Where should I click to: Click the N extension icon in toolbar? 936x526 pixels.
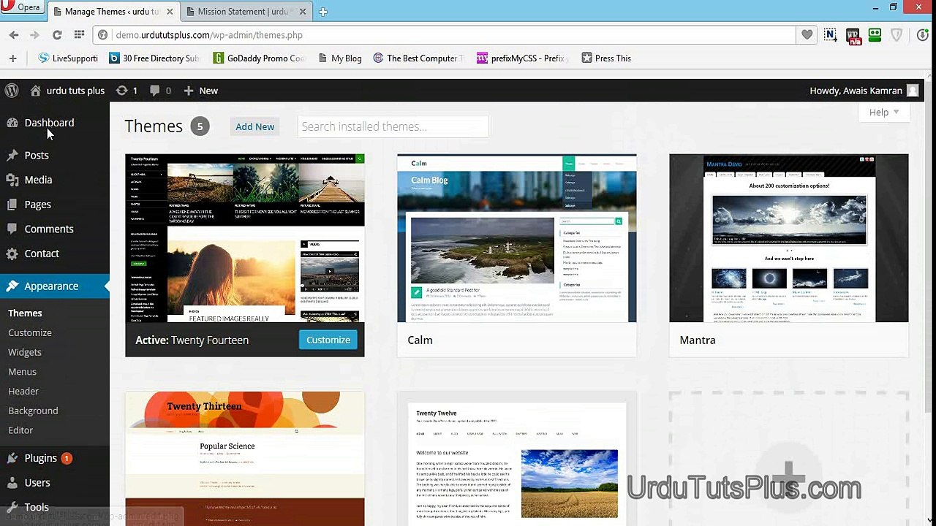[830, 35]
